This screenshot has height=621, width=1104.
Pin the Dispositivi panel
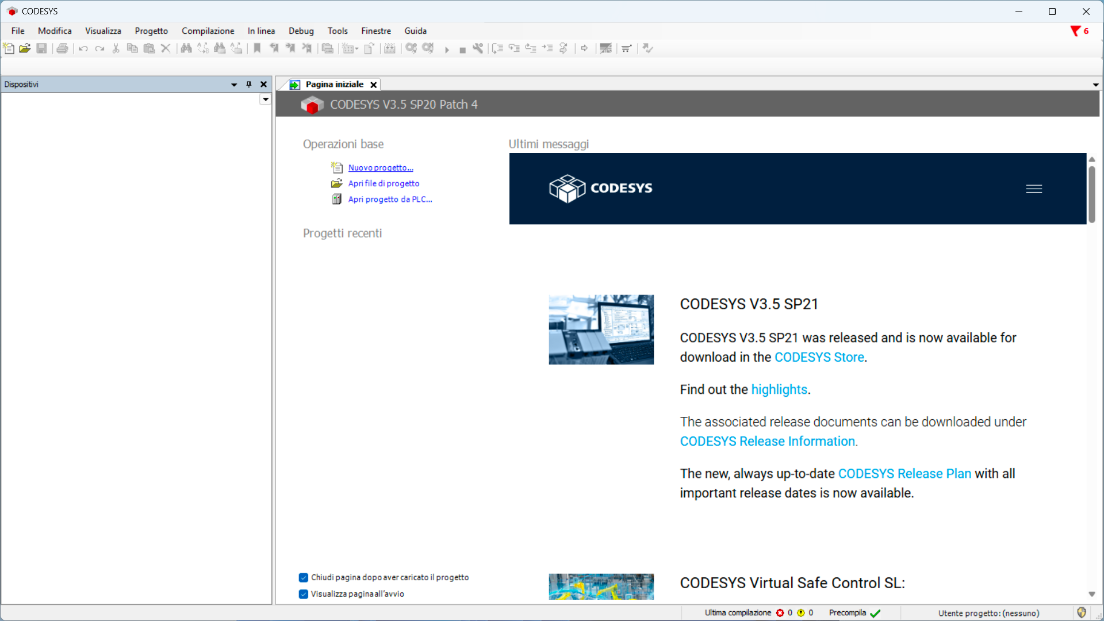pos(249,85)
